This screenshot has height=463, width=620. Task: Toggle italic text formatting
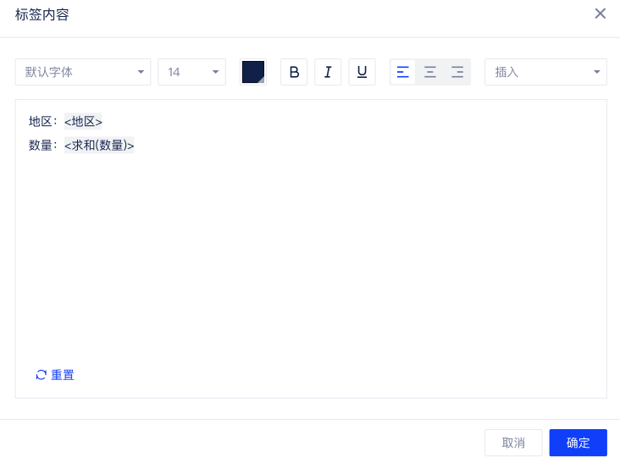pyautogui.click(x=328, y=72)
